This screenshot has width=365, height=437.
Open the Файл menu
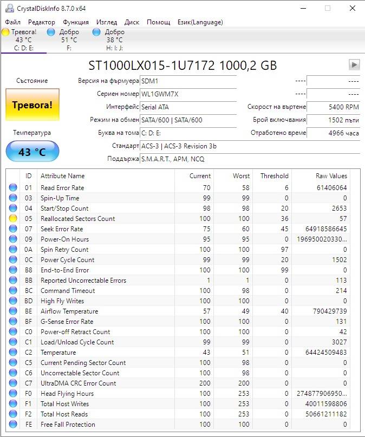(x=12, y=22)
